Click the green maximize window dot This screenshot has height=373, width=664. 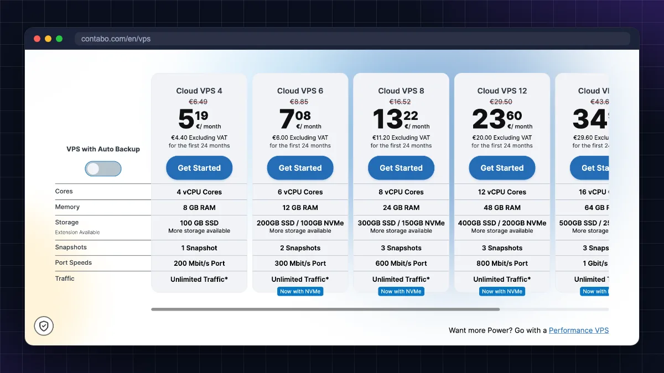click(59, 39)
